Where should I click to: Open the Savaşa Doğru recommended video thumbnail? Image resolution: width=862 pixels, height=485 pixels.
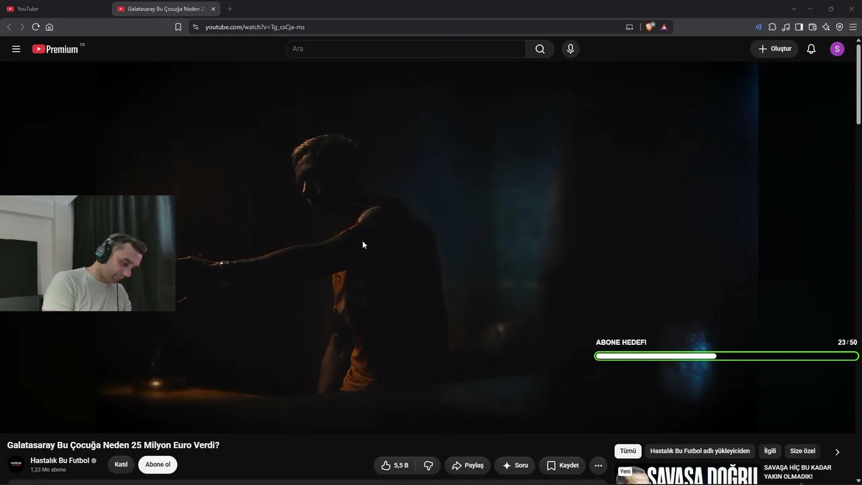pos(687,475)
